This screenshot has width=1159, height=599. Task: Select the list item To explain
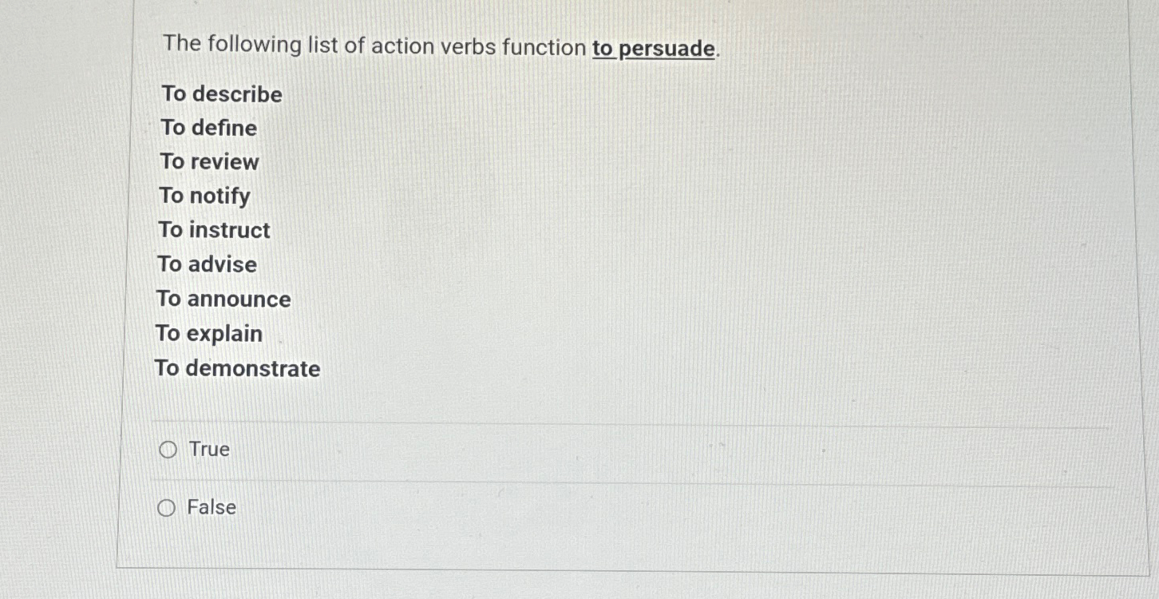click(210, 334)
